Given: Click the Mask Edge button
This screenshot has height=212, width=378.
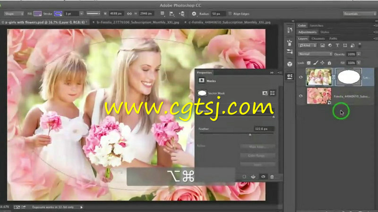Looking at the screenshot, I should (258, 147).
